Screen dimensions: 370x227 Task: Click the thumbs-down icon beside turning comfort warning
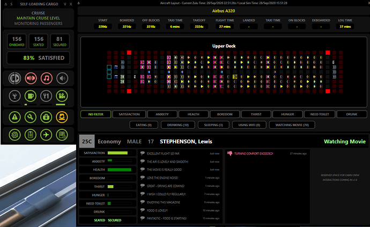[x=230, y=153]
